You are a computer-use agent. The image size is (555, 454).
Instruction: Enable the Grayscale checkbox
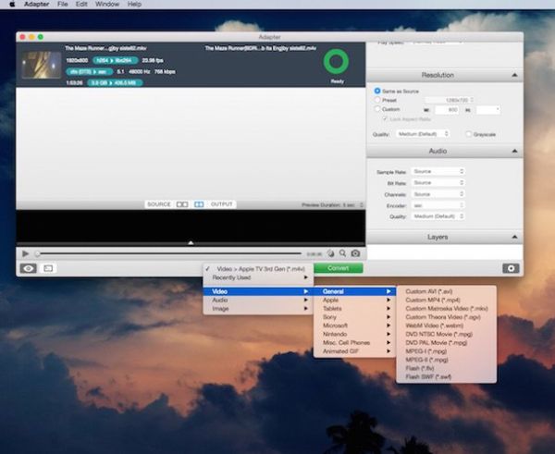tap(469, 134)
